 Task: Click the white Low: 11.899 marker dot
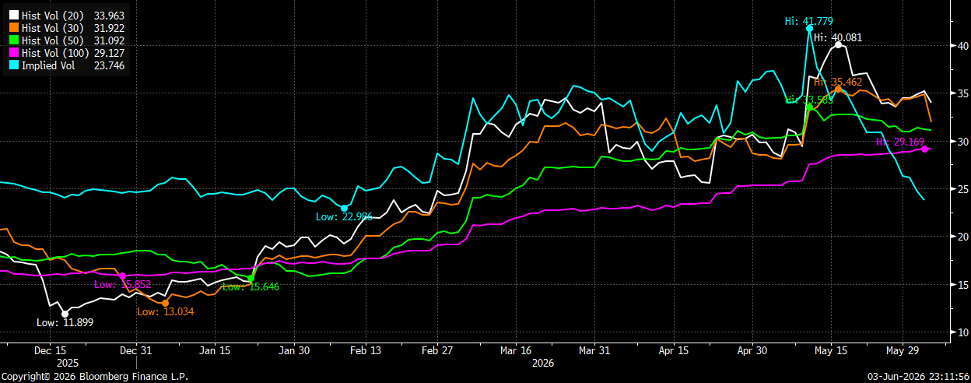[65, 314]
